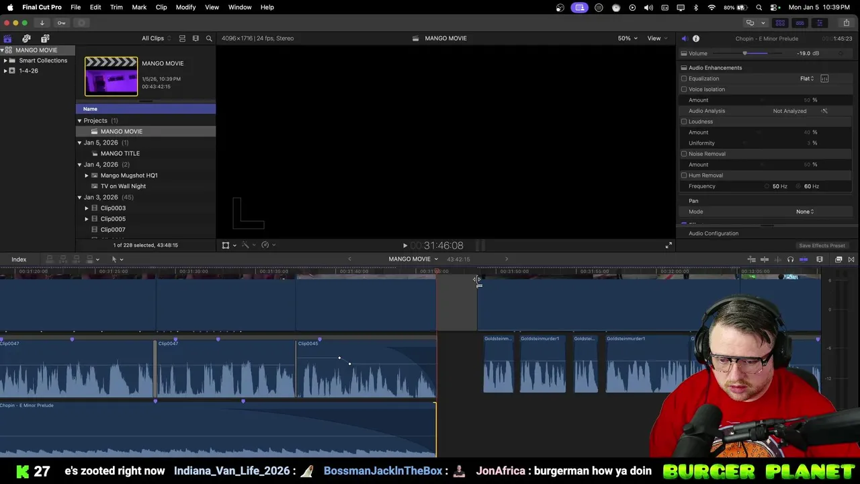
Task: Enable the Loudness checkbox
Action: click(684, 122)
